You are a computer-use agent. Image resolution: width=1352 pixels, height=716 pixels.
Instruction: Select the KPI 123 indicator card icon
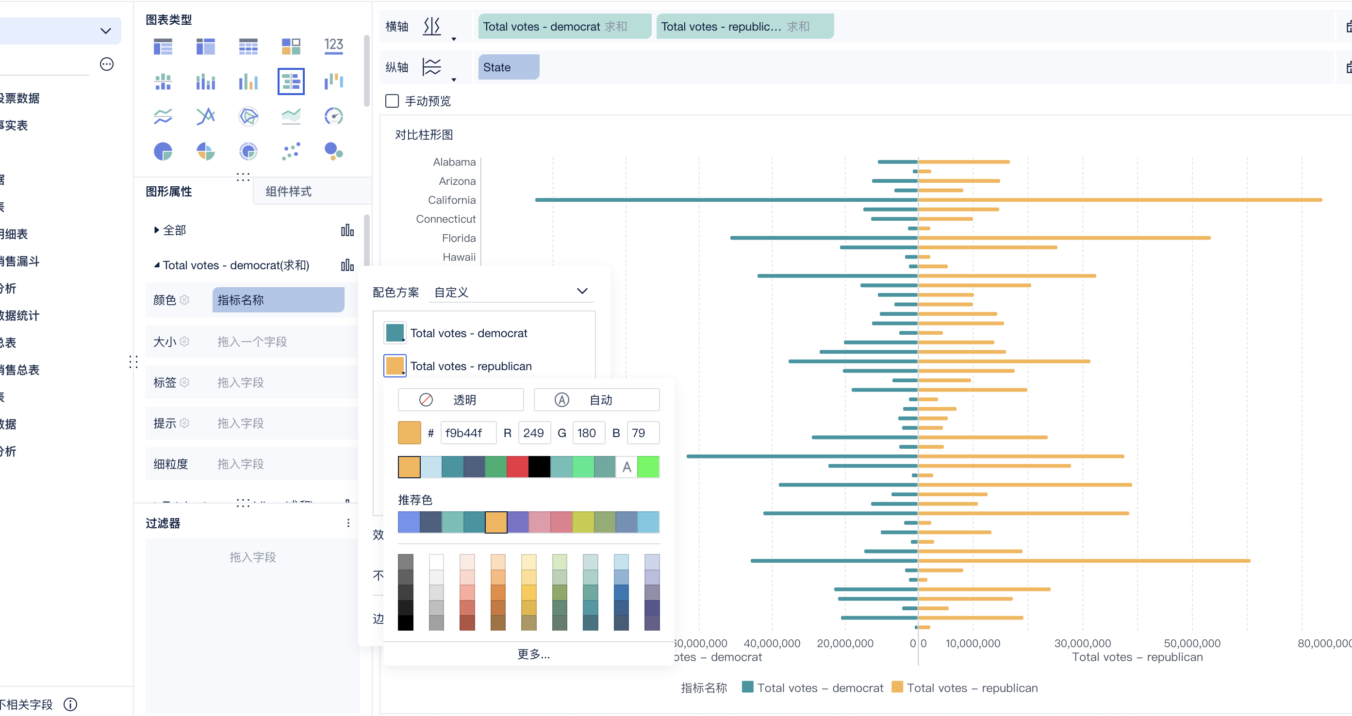click(x=333, y=46)
